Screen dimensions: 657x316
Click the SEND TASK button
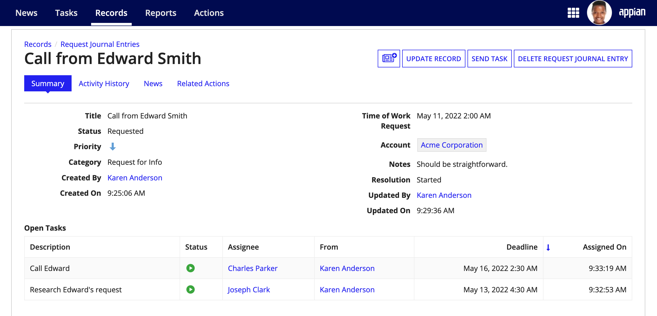point(489,59)
